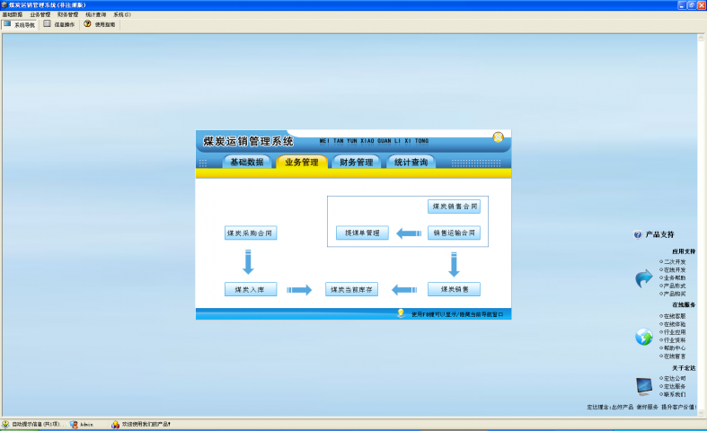Click the 产品支持 question mark icon
Image resolution: width=707 pixels, height=431 pixels.
638,234
